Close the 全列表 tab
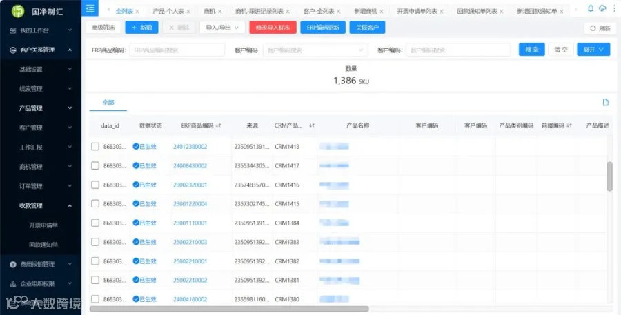This screenshot has height=315, width=621. click(x=137, y=12)
